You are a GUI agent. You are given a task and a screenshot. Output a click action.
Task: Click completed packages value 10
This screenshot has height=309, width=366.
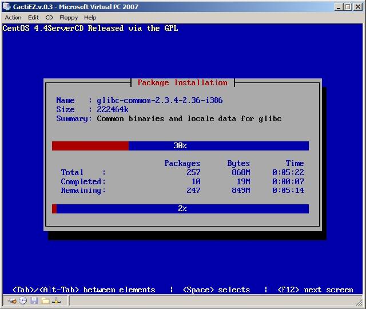point(196,181)
